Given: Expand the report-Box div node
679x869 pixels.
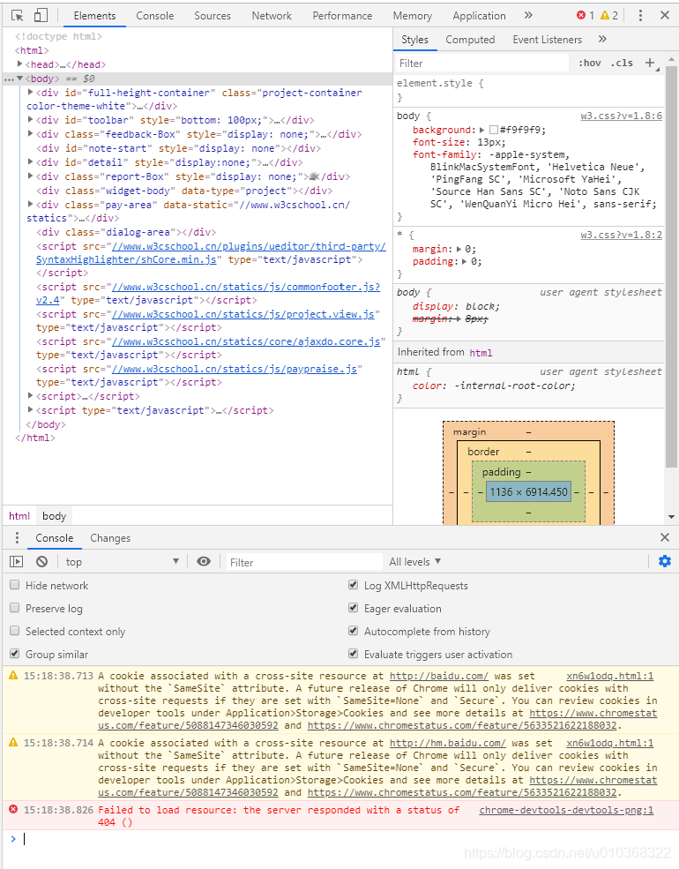Looking at the screenshot, I should 31,176.
